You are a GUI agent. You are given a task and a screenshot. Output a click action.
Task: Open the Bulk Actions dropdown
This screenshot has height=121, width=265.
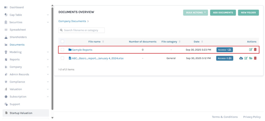tap(195, 12)
